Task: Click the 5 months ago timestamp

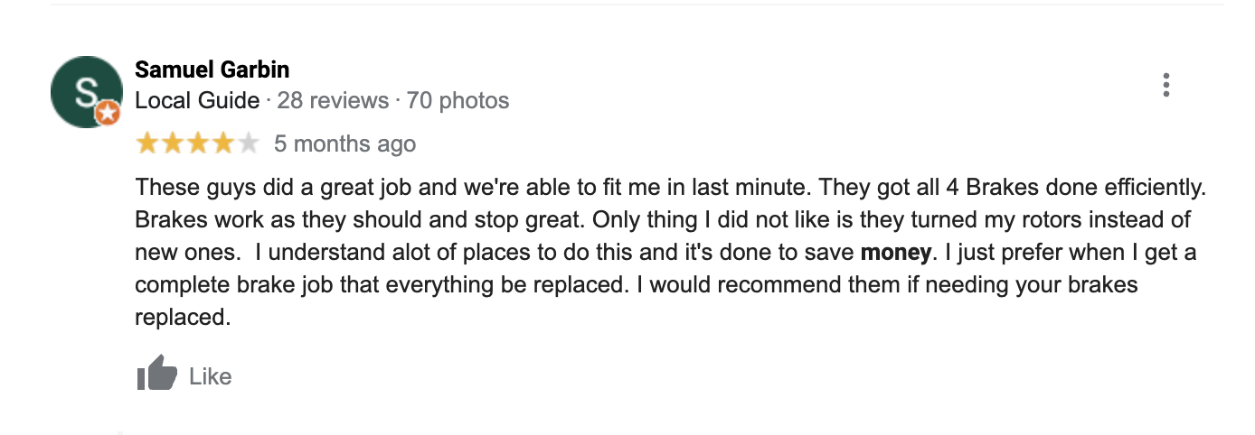Action: pyautogui.click(x=345, y=143)
